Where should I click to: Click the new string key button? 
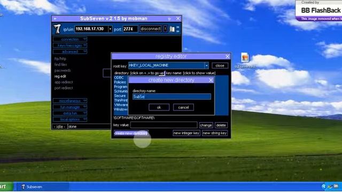(x=215, y=133)
